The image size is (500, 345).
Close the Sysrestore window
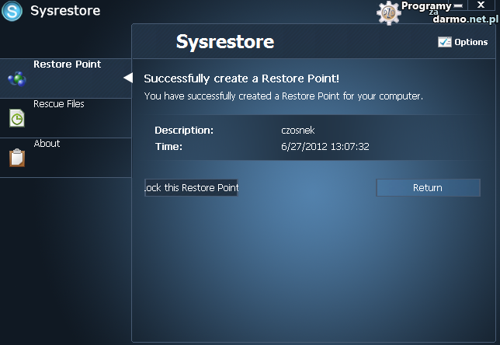click(x=481, y=5)
